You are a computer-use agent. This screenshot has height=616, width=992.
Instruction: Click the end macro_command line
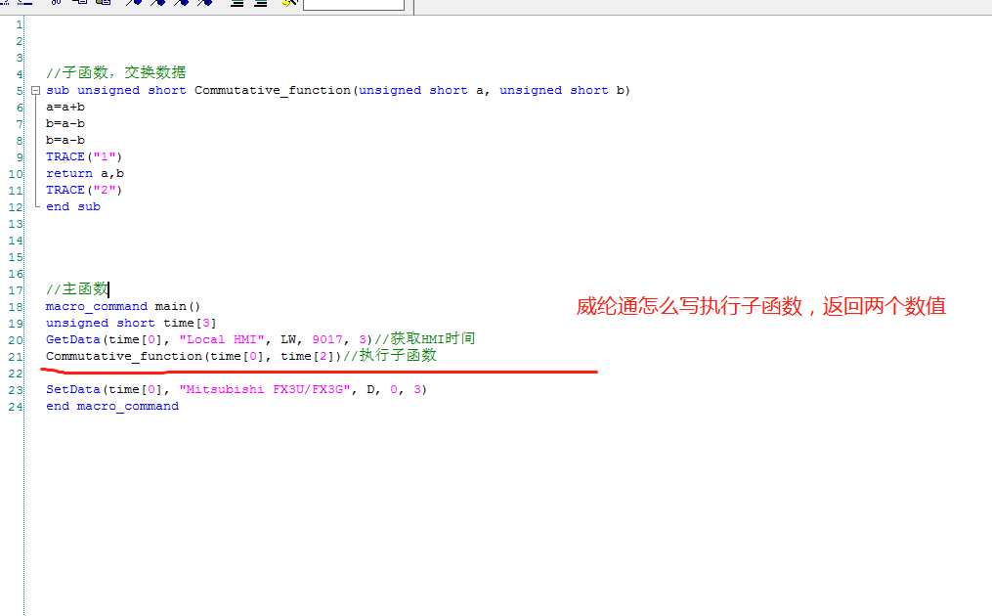[x=111, y=406]
